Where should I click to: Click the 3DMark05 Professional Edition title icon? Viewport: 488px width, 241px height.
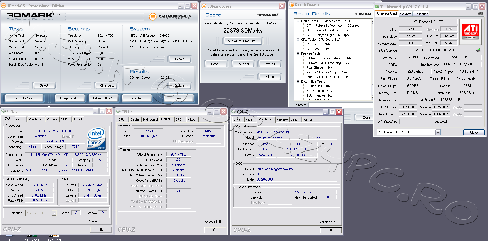pos(4,6)
